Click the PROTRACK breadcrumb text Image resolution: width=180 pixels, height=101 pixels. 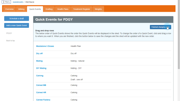pyautogui.click(x=30, y=2)
